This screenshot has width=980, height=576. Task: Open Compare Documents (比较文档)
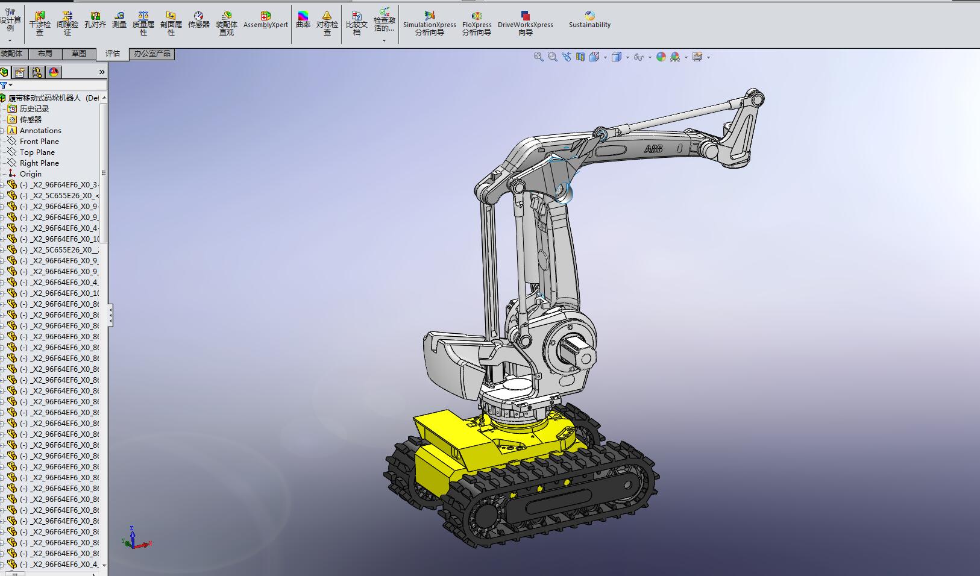tap(357, 23)
